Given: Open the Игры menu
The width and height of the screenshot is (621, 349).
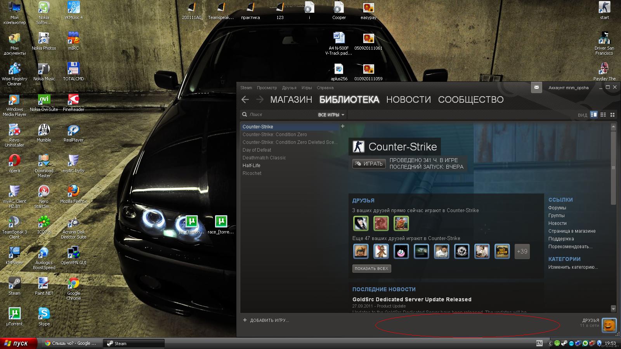Looking at the screenshot, I should [x=307, y=88].
